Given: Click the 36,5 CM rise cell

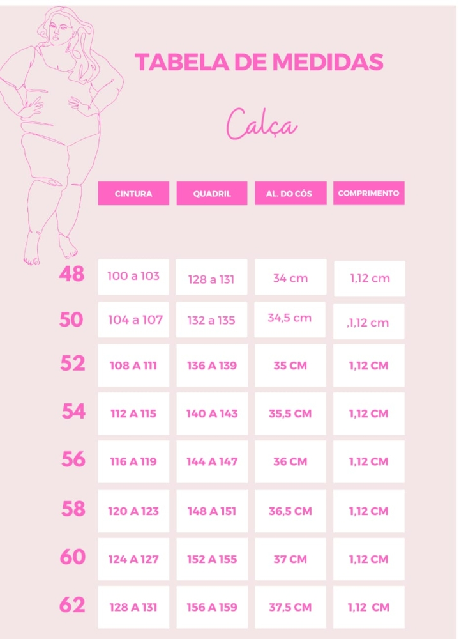Looking at the screenshot, I should click(290, 511).
